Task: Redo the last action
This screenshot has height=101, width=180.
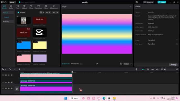Action: click(15, 69)
